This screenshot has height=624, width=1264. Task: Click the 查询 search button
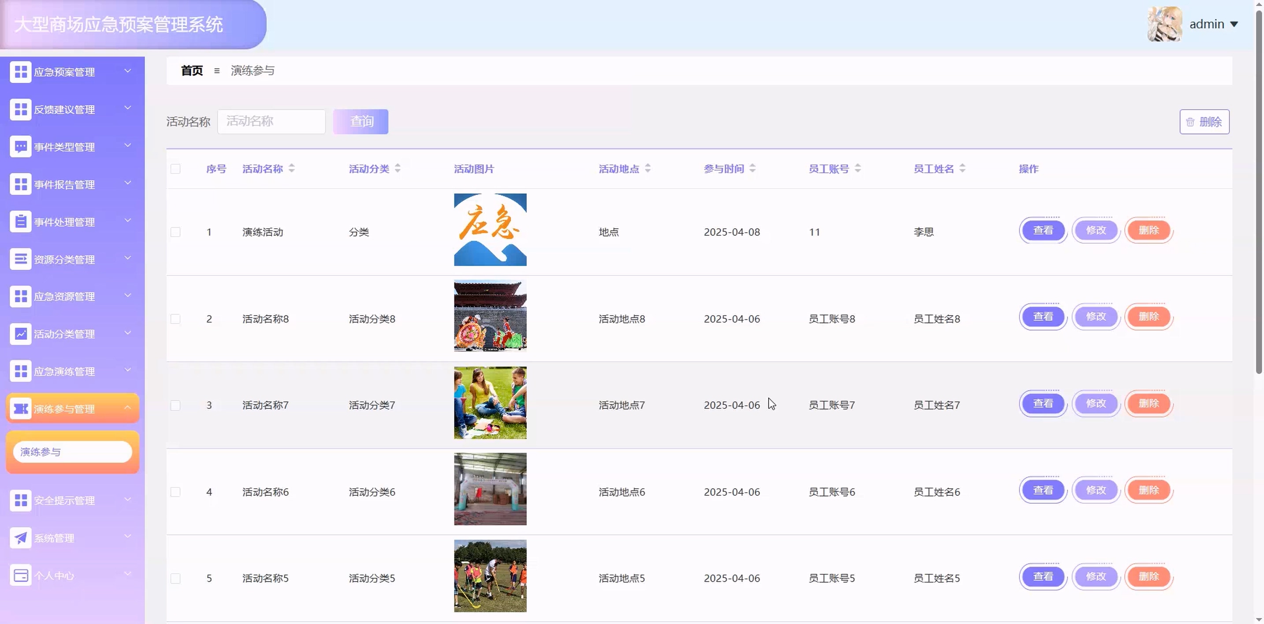coord(361,122)
